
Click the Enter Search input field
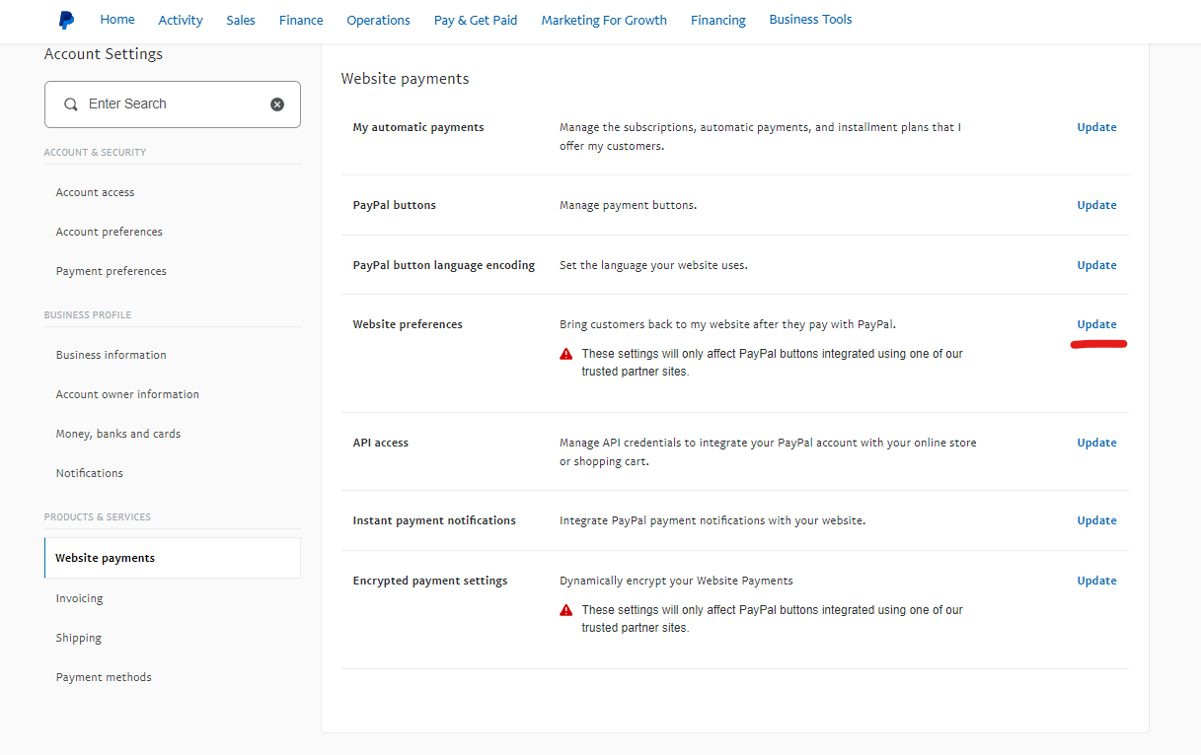click(x=173, y=104)
